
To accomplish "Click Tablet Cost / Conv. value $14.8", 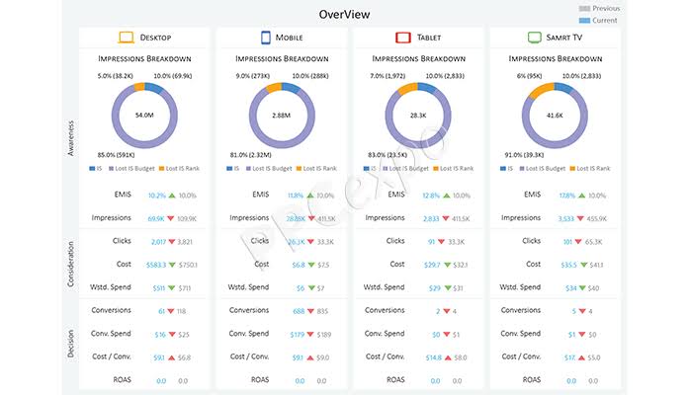I will click(x=433, y=357).
